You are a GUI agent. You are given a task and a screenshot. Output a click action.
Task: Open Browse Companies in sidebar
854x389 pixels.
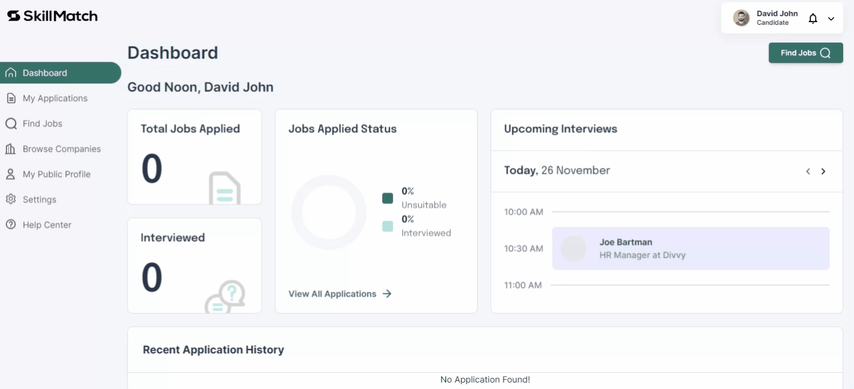tap(61, 149)
